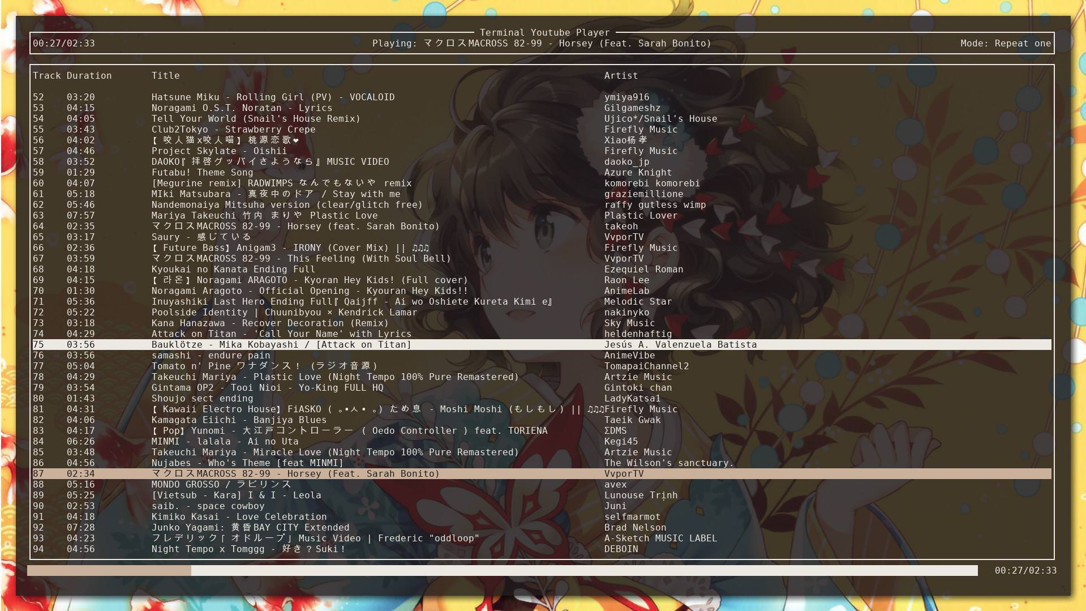Select track 72 Poolside Identity
This screenshot has height=611, width=1086.
[x=284, y=313]
